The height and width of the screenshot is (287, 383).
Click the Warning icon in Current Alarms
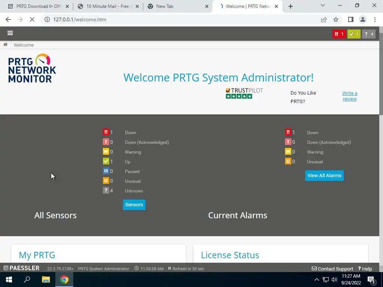(288, 152)
